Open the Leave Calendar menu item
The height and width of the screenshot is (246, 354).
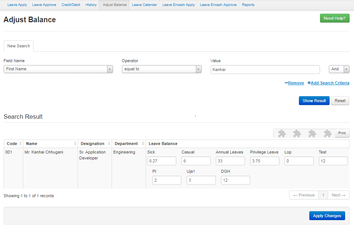click(x=144, y=5)
